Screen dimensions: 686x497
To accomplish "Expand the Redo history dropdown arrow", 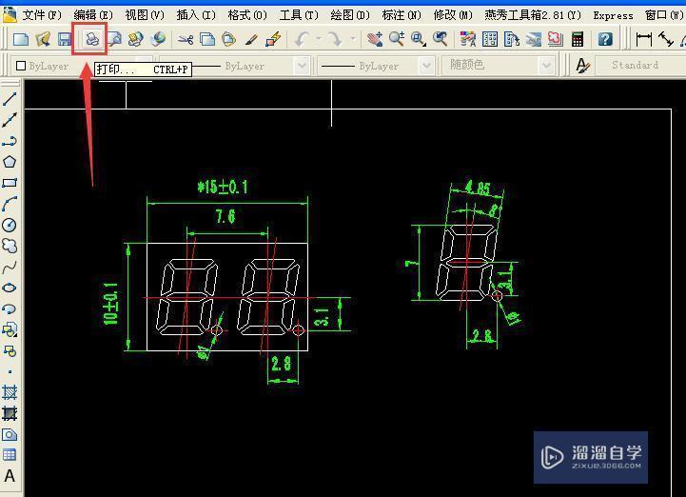I will click(x=352, y=39).
